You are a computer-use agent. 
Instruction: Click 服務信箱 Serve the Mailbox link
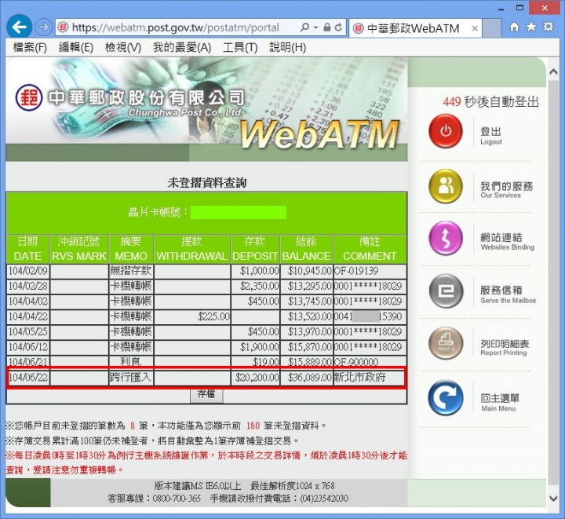tap(508, 294)
